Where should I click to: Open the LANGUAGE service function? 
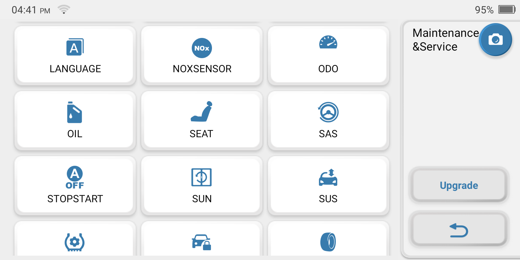(75, 55)
